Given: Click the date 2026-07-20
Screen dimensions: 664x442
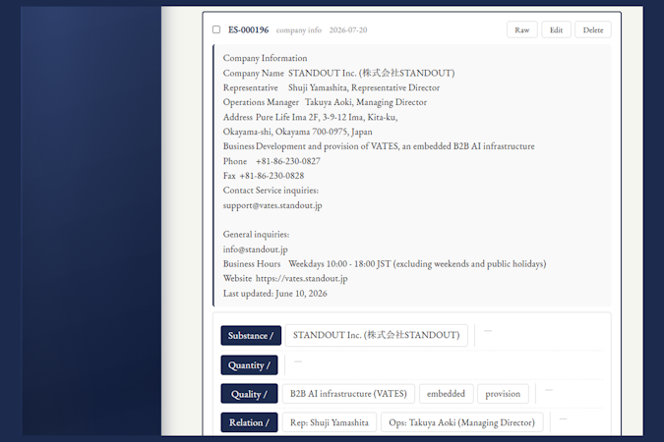Looking at the screenshot, I should tap(348, 30).
